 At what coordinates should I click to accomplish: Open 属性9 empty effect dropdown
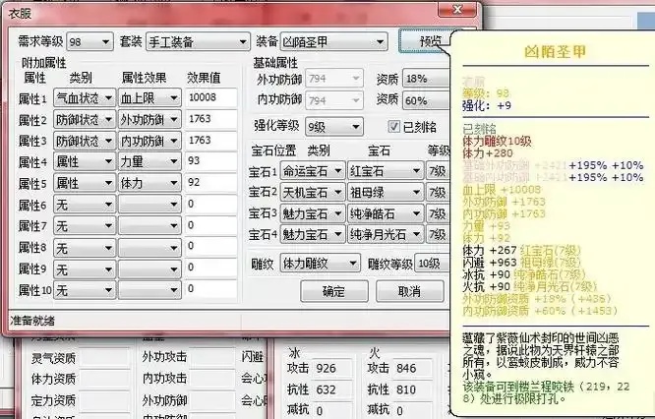click(149, 269)
